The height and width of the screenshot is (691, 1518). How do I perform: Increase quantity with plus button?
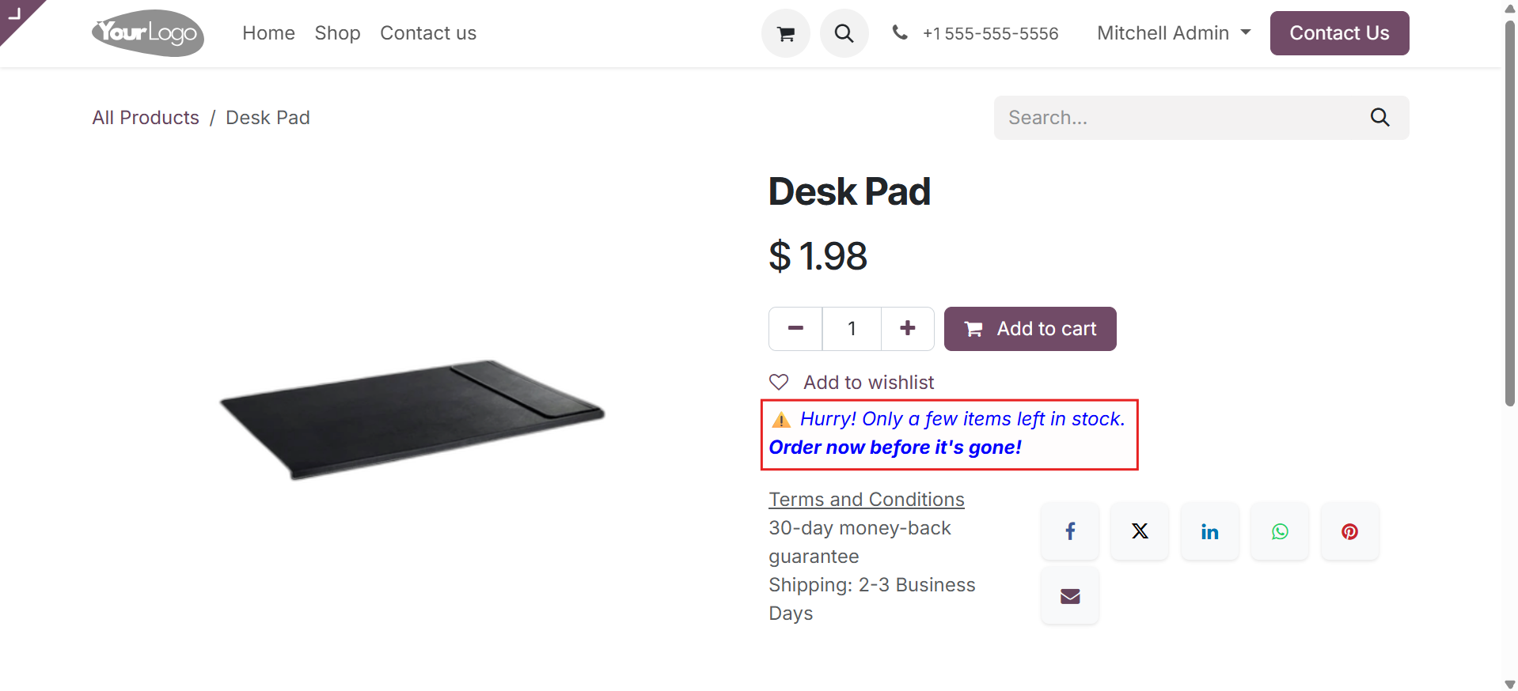[908, 329]
